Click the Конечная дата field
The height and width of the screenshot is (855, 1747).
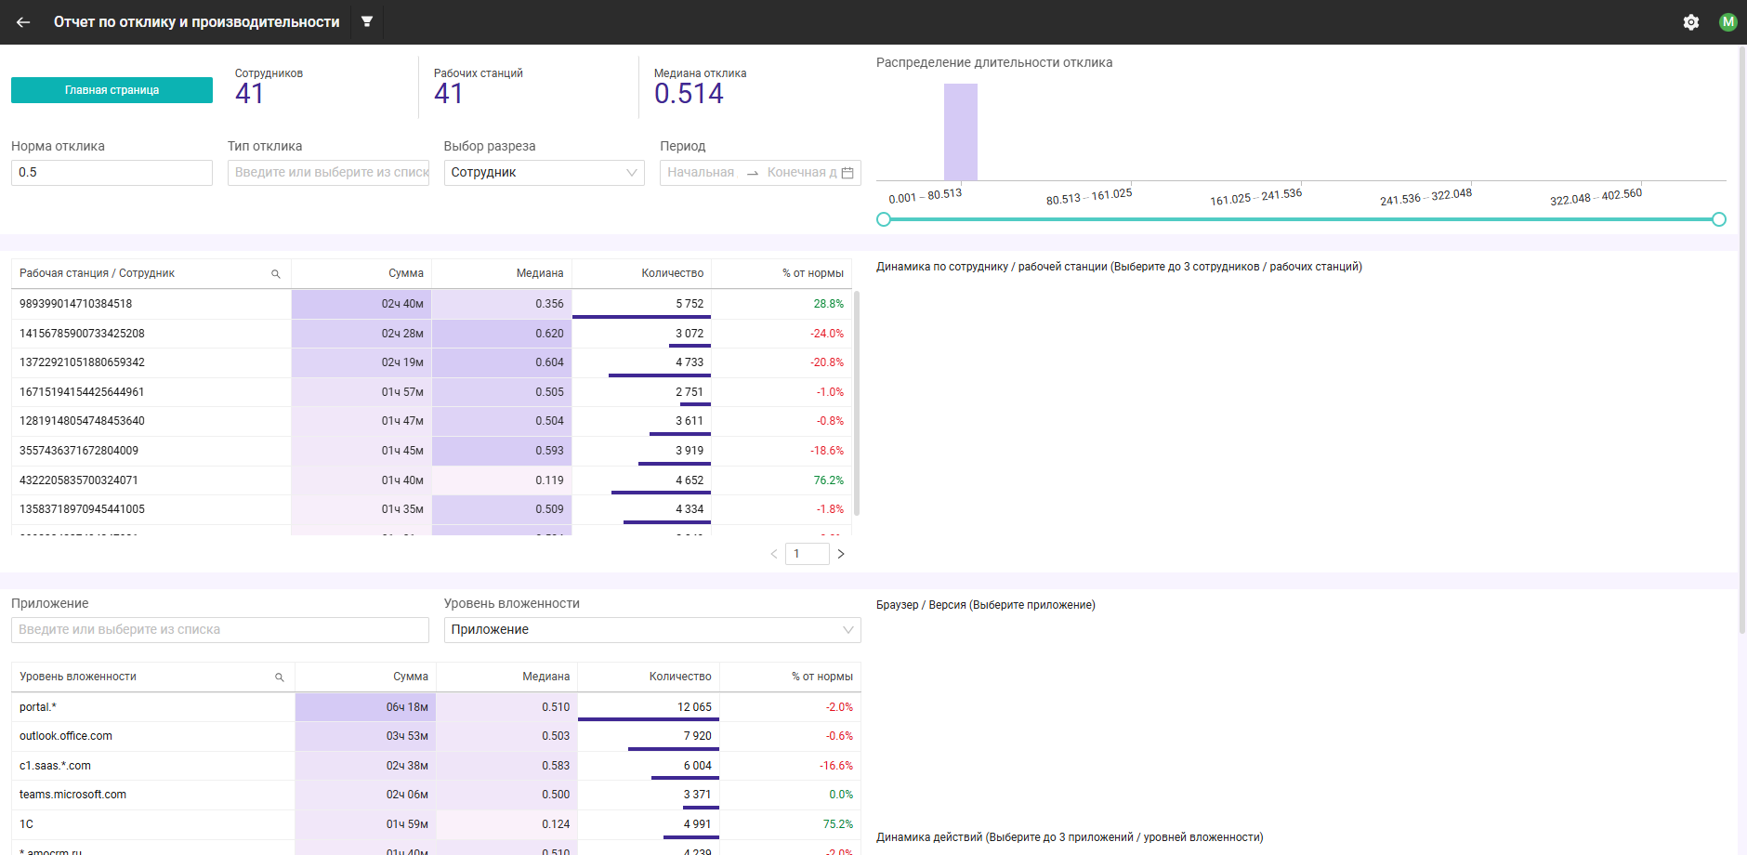pyautogui.click(x=801, y=173)
